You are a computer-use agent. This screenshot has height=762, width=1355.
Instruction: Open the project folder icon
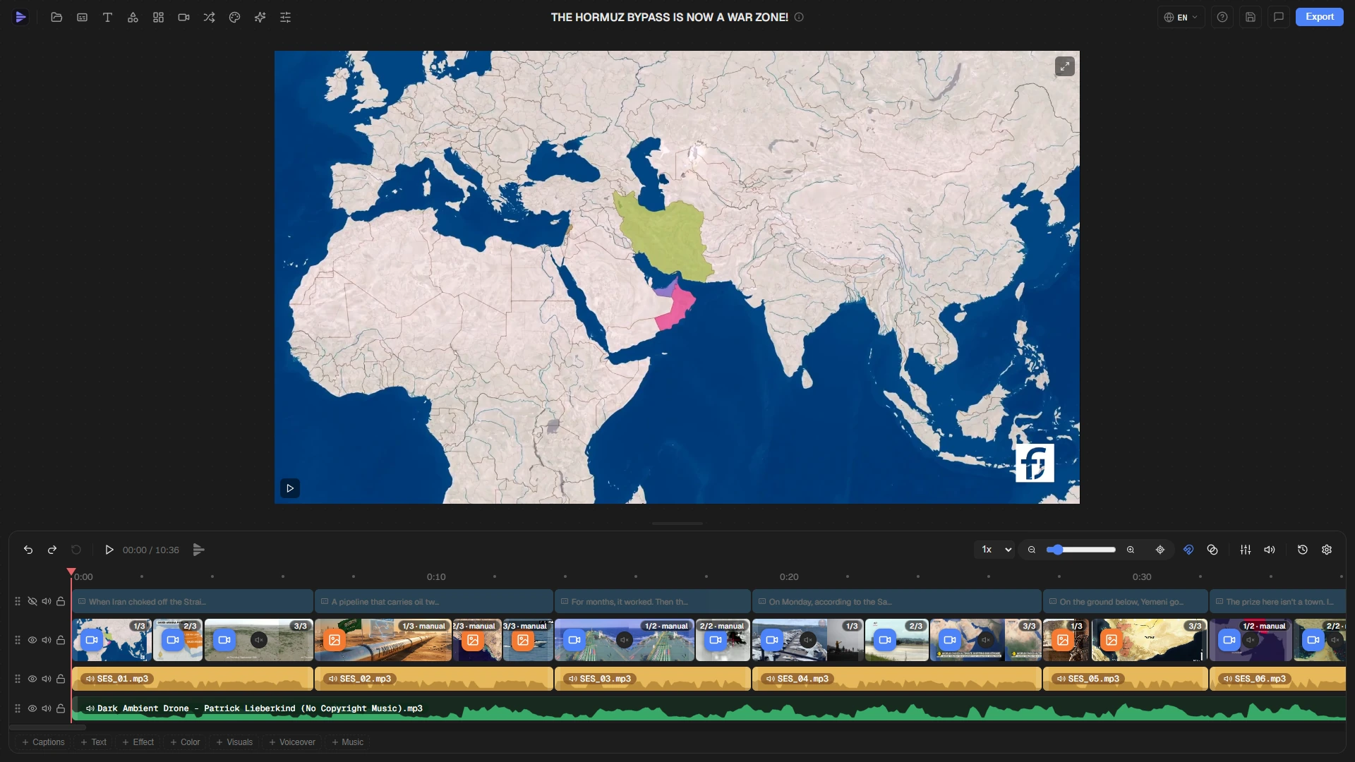tap(56, 17)
